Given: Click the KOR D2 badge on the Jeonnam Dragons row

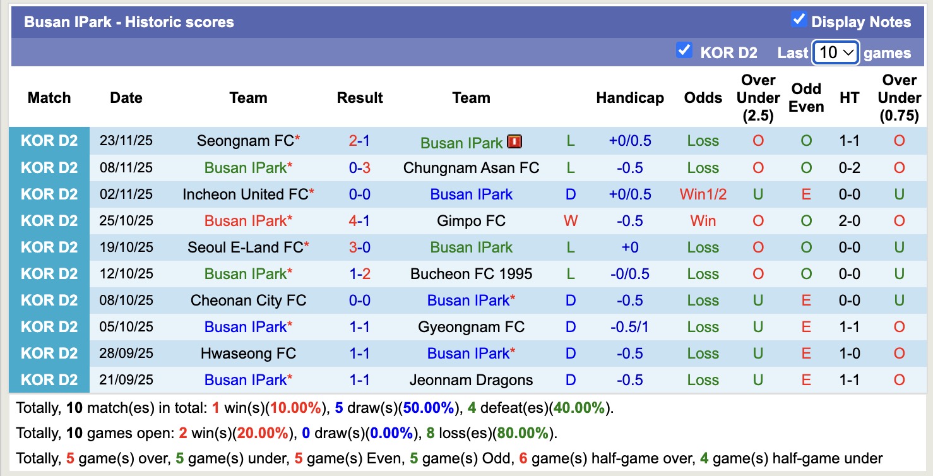Looking at the screenshot, I should pos(49,379).
